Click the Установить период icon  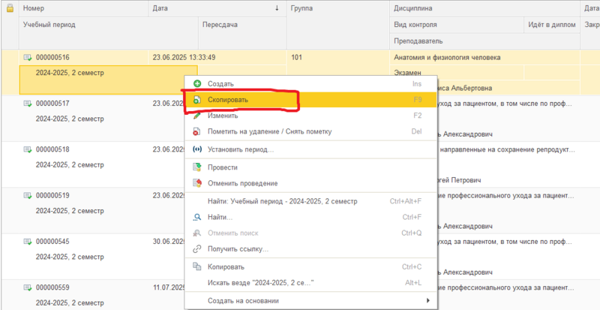[197, 149]
